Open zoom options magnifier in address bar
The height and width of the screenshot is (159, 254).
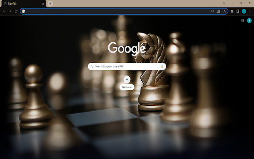click(213, 11)
